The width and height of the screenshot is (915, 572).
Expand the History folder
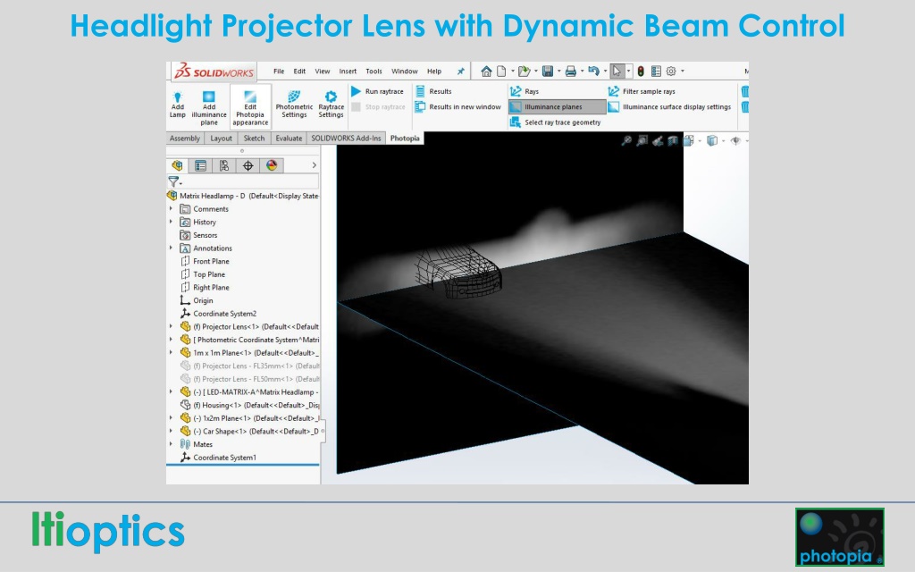[171, 222]
